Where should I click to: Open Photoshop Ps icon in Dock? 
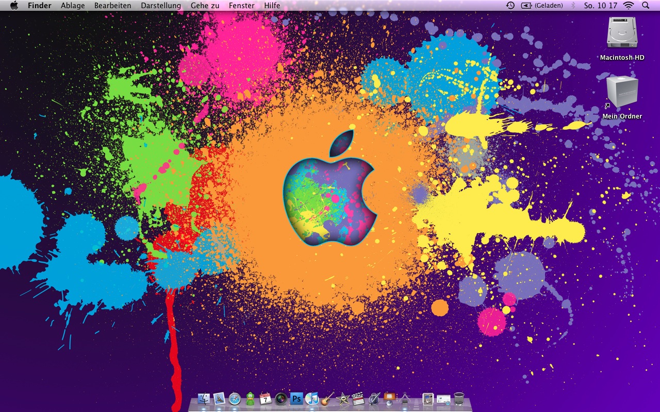[x=296, y=399]
